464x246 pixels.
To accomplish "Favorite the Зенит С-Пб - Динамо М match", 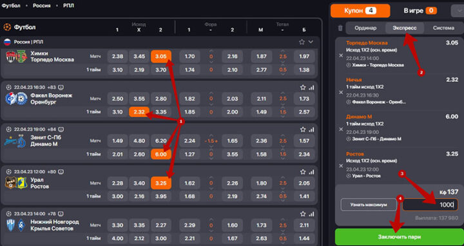I will point(303,129).
